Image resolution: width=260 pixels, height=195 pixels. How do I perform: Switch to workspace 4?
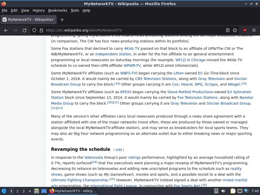click(x=30, y=191)
